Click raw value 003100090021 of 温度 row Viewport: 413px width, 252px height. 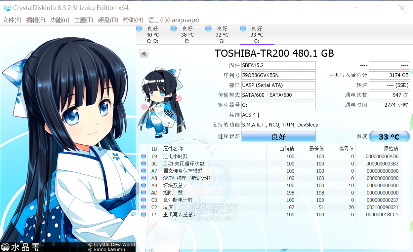(382, 207)
